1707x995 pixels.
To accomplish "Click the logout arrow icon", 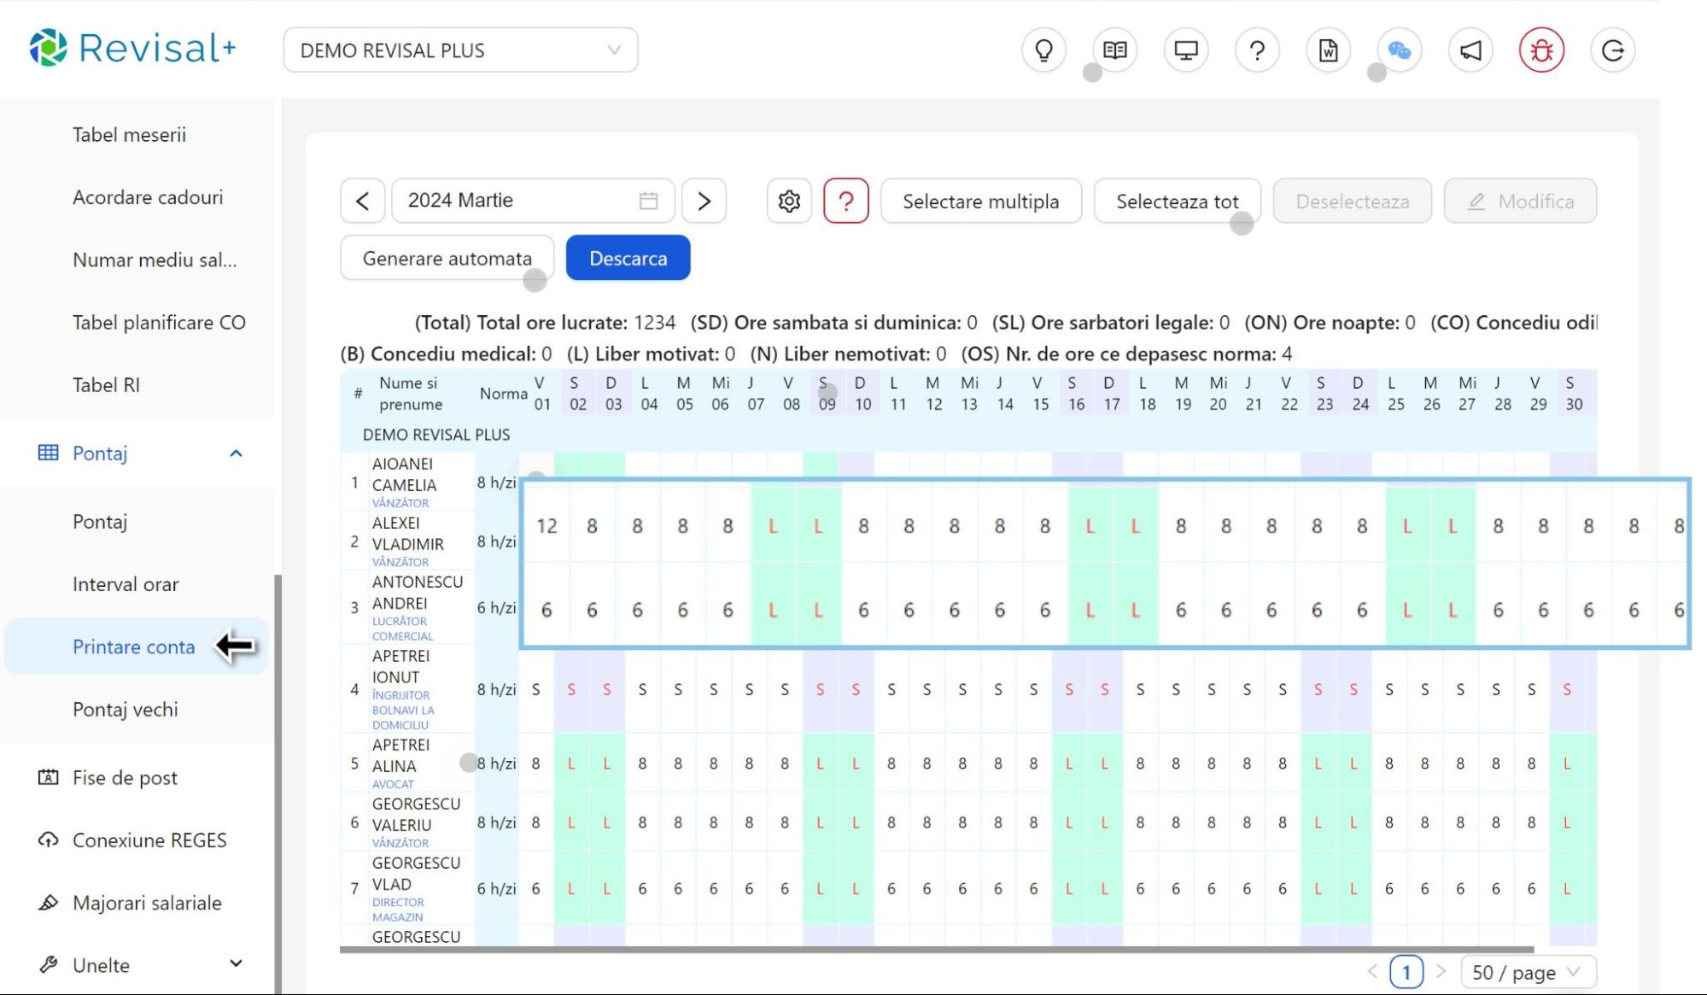I will coord(1612,50).
